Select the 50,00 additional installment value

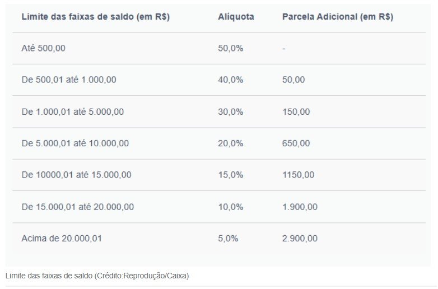pyautogui.click(x=293, y=80)
